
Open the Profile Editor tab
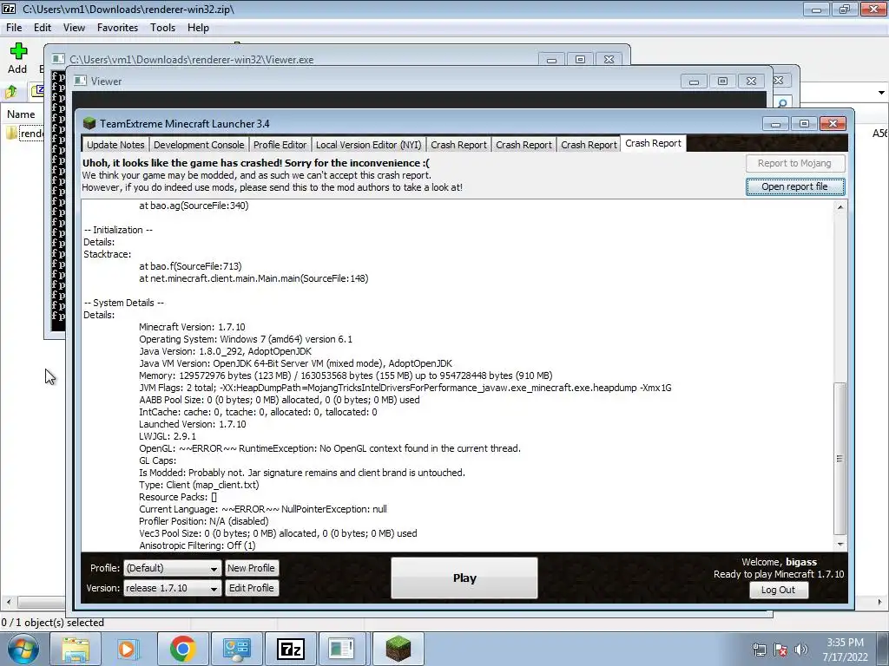click(x=280, y=145)
